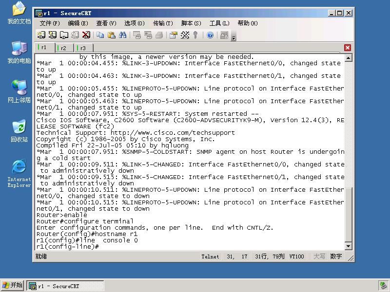Click the '31行, 79列' status entry

(x=270, y=256)
